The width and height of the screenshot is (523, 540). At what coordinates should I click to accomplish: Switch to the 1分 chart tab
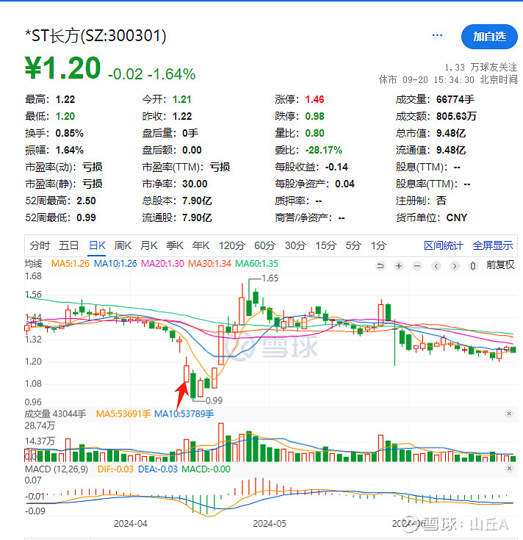tap(378, 245)
